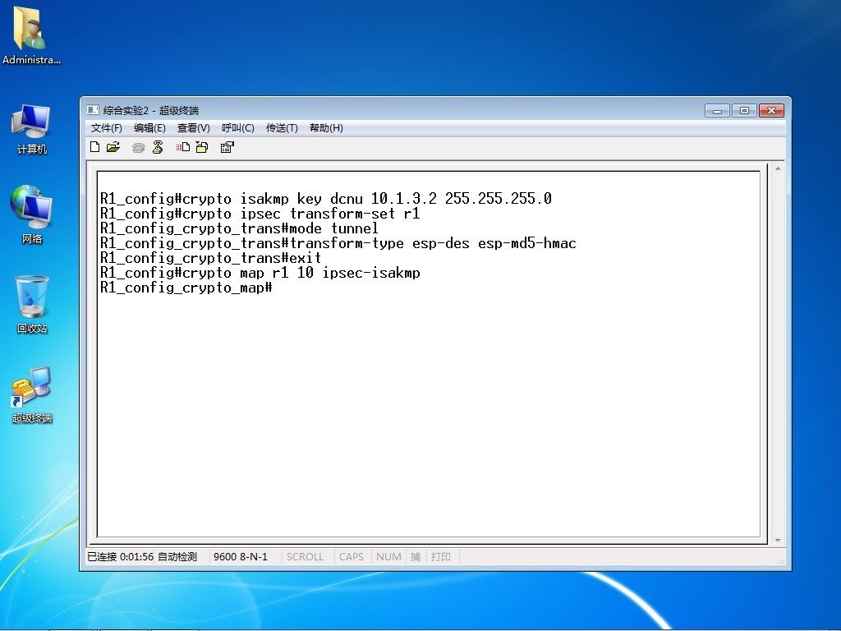Click the 已连接 0:01:56 status entry
The image size is (841, 631).
121,556
